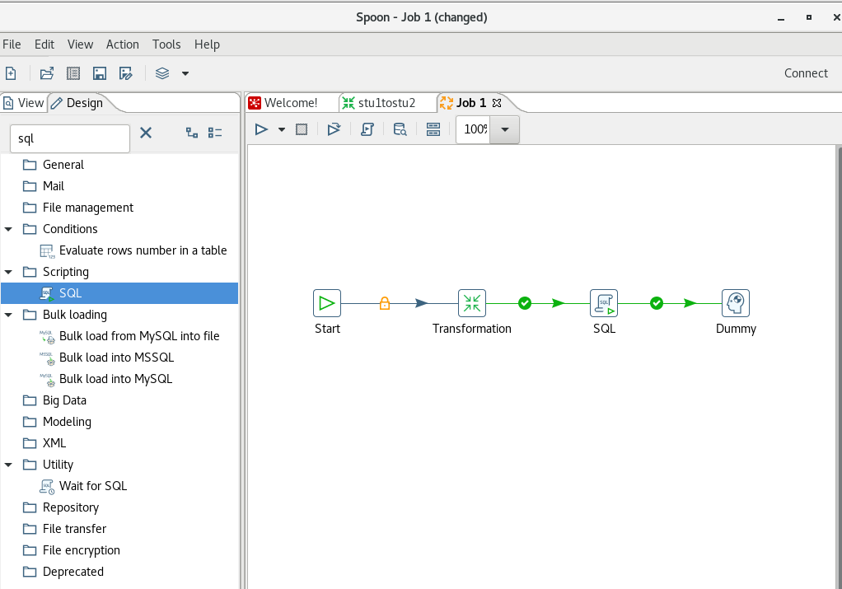Screen dimensions: 842x589
Task: Click the green check between SQL and Dummy
Action: pos(656,303)
